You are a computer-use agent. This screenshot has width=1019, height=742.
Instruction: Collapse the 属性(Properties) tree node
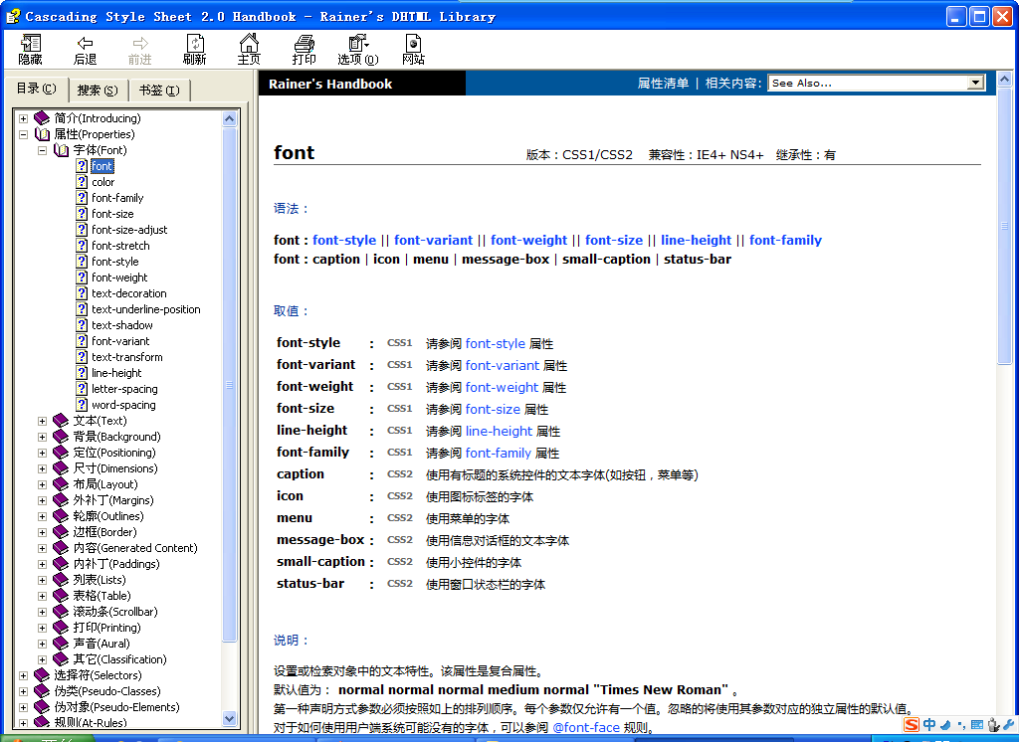coord(24,134)
